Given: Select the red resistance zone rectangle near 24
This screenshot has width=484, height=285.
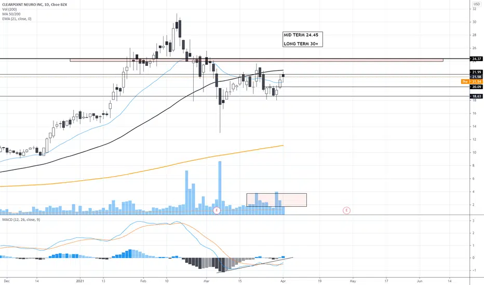Looking at the screenshot, I should point(257,61).
